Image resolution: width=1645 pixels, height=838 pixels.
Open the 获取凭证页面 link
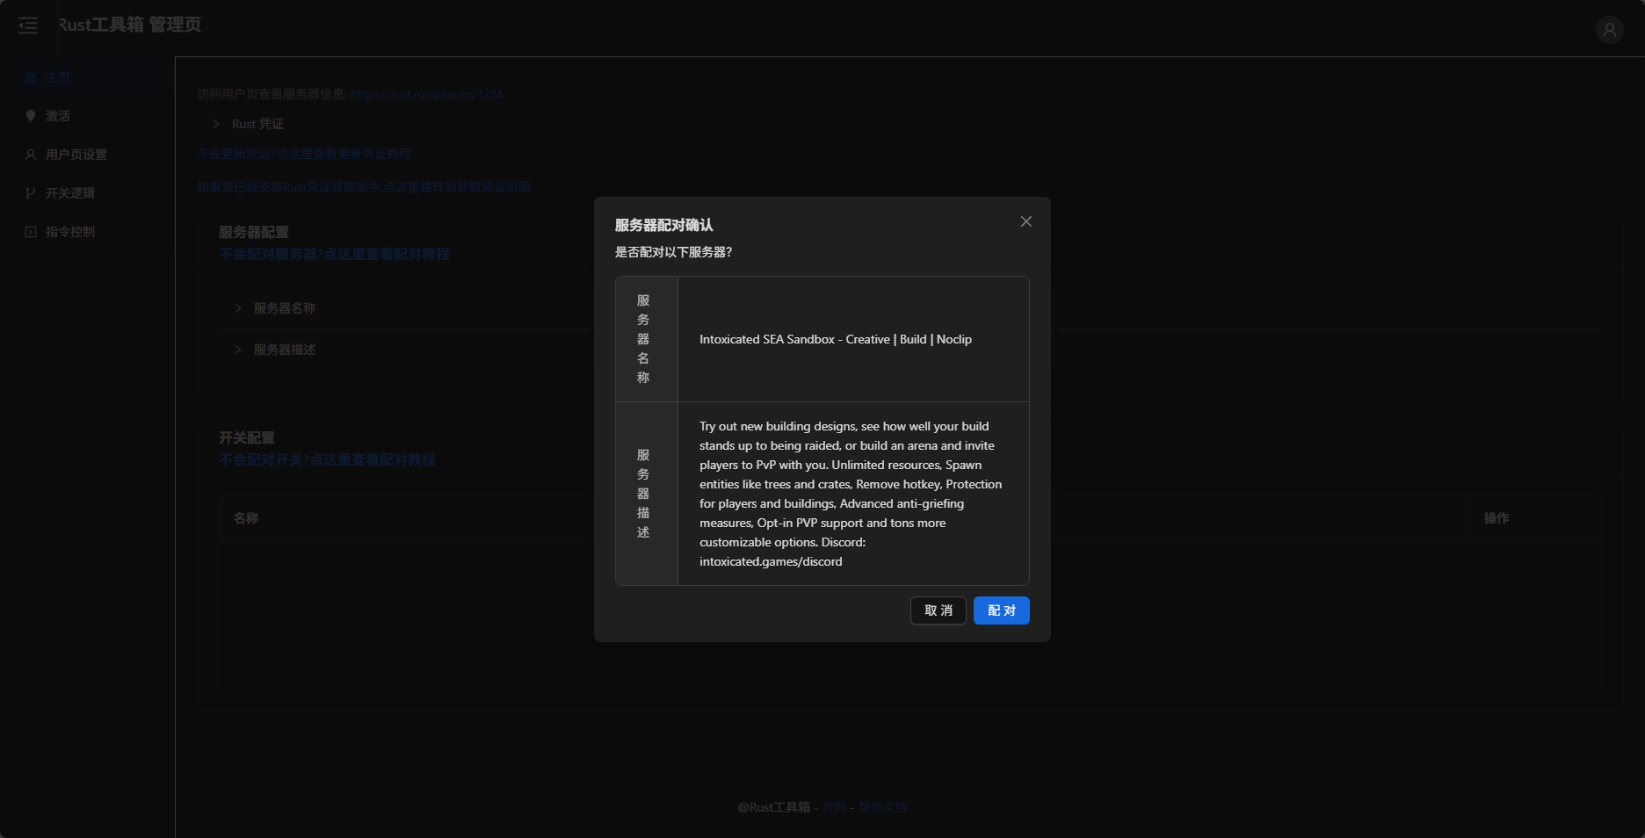point(364,187)
